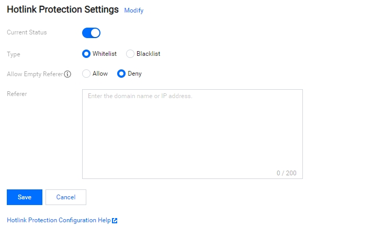
Task: Turn off the Current Status switch
Action: pos(92,33)
